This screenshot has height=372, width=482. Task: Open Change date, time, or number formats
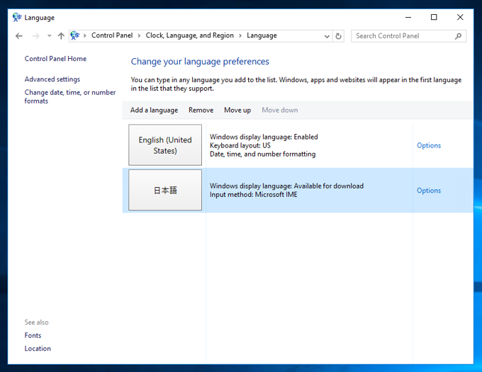click(x=70, y=96)
